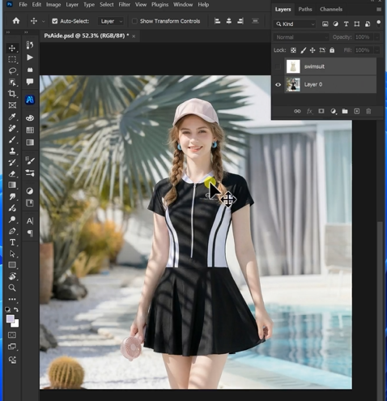
Task: Open the Layers panel flyout menu
Action: [379, 9]
